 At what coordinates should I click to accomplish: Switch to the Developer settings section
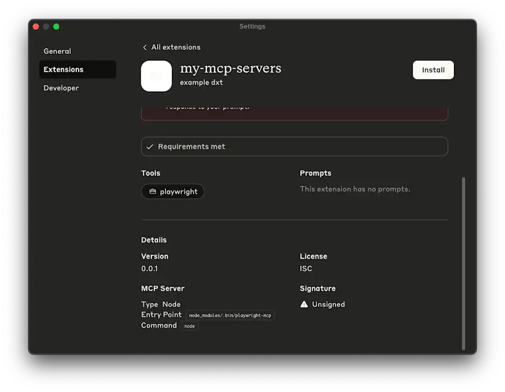point(61,88)
